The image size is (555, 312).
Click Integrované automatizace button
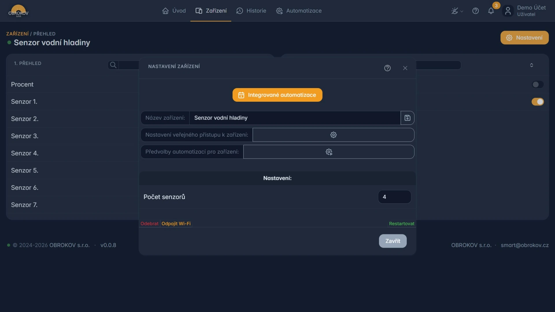point(277,95)
